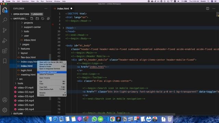
Task: Open Upwork from the dock
Action: point(100,119)
